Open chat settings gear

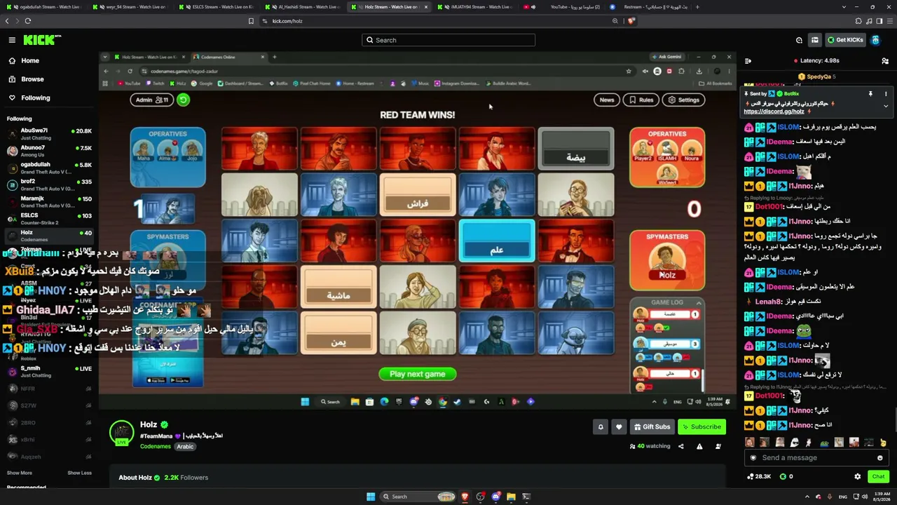pos(857,477)
